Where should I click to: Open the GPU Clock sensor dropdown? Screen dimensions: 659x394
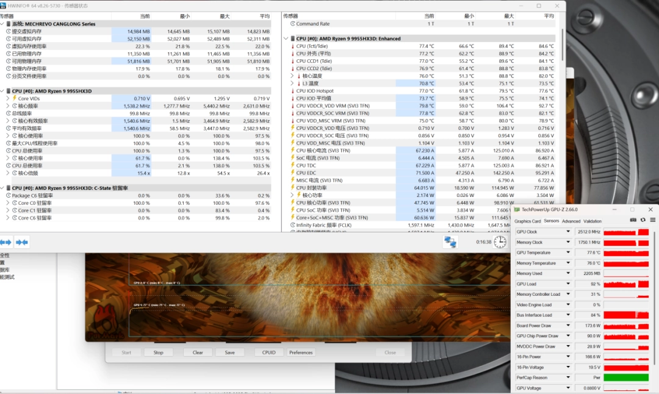(568, 232)
